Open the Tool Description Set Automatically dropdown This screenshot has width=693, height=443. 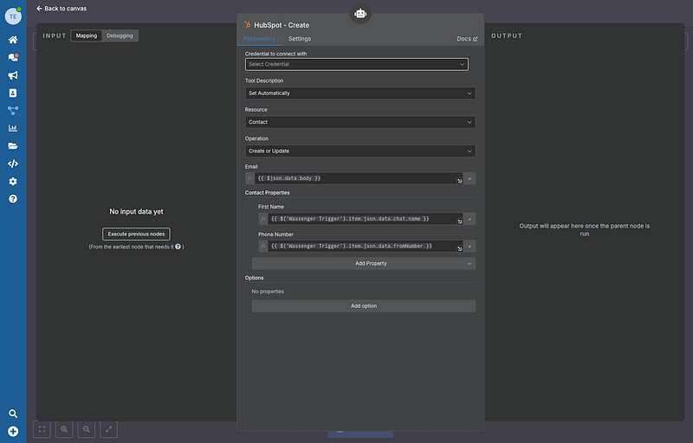[359, 93]
